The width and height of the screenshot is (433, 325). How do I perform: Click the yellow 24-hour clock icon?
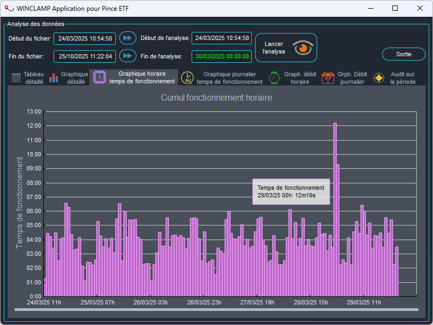coord(187,78)
